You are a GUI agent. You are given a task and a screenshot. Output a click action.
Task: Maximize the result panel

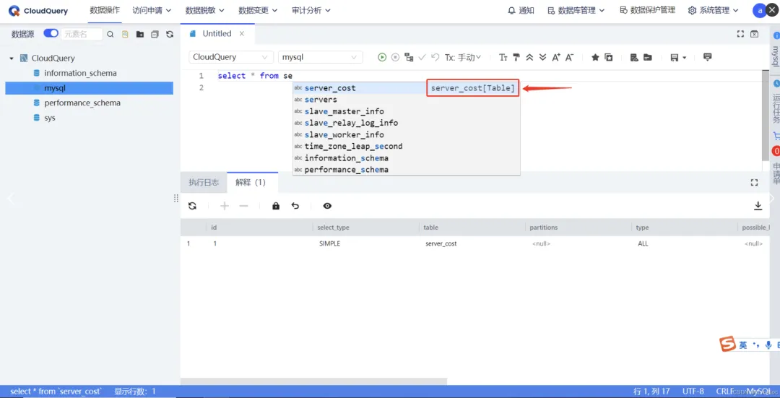(754, 183)
